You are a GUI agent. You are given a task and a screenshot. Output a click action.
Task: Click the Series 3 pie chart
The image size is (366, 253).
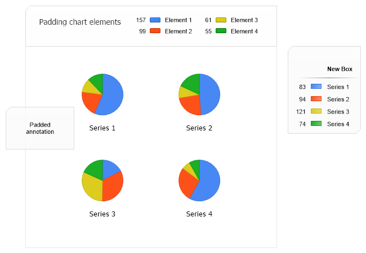(x=102, y=180)
